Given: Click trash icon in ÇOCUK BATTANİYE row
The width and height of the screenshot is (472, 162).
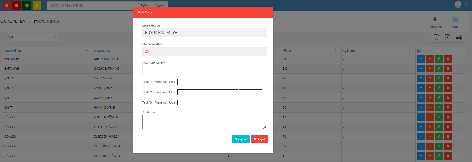Looking at the screenshot, I should (448, 69).
